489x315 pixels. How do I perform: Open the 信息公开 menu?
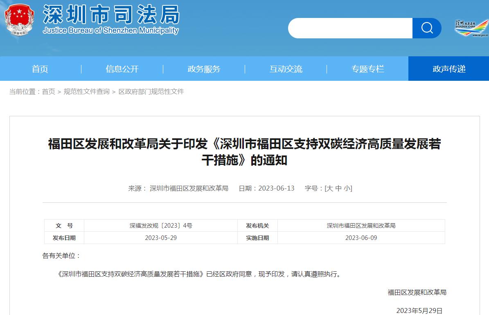pos(122,69)
